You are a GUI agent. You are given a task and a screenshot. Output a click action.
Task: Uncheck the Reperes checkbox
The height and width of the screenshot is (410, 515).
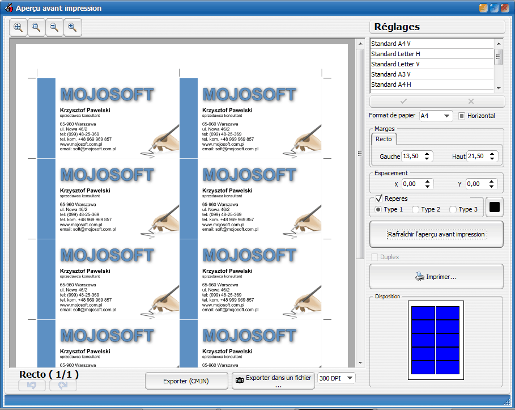click(x=378, y=198)
